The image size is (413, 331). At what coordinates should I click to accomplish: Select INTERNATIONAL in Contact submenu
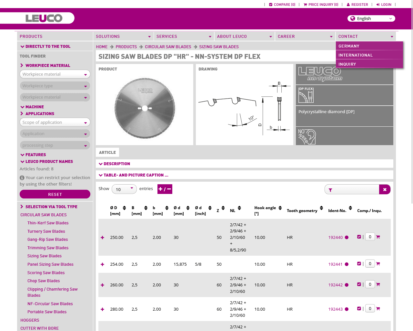coord(369,55)
